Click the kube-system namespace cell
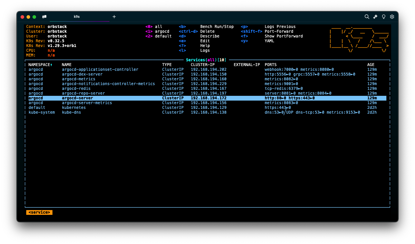This screenshot has height=244, width=415. [42, 112]
